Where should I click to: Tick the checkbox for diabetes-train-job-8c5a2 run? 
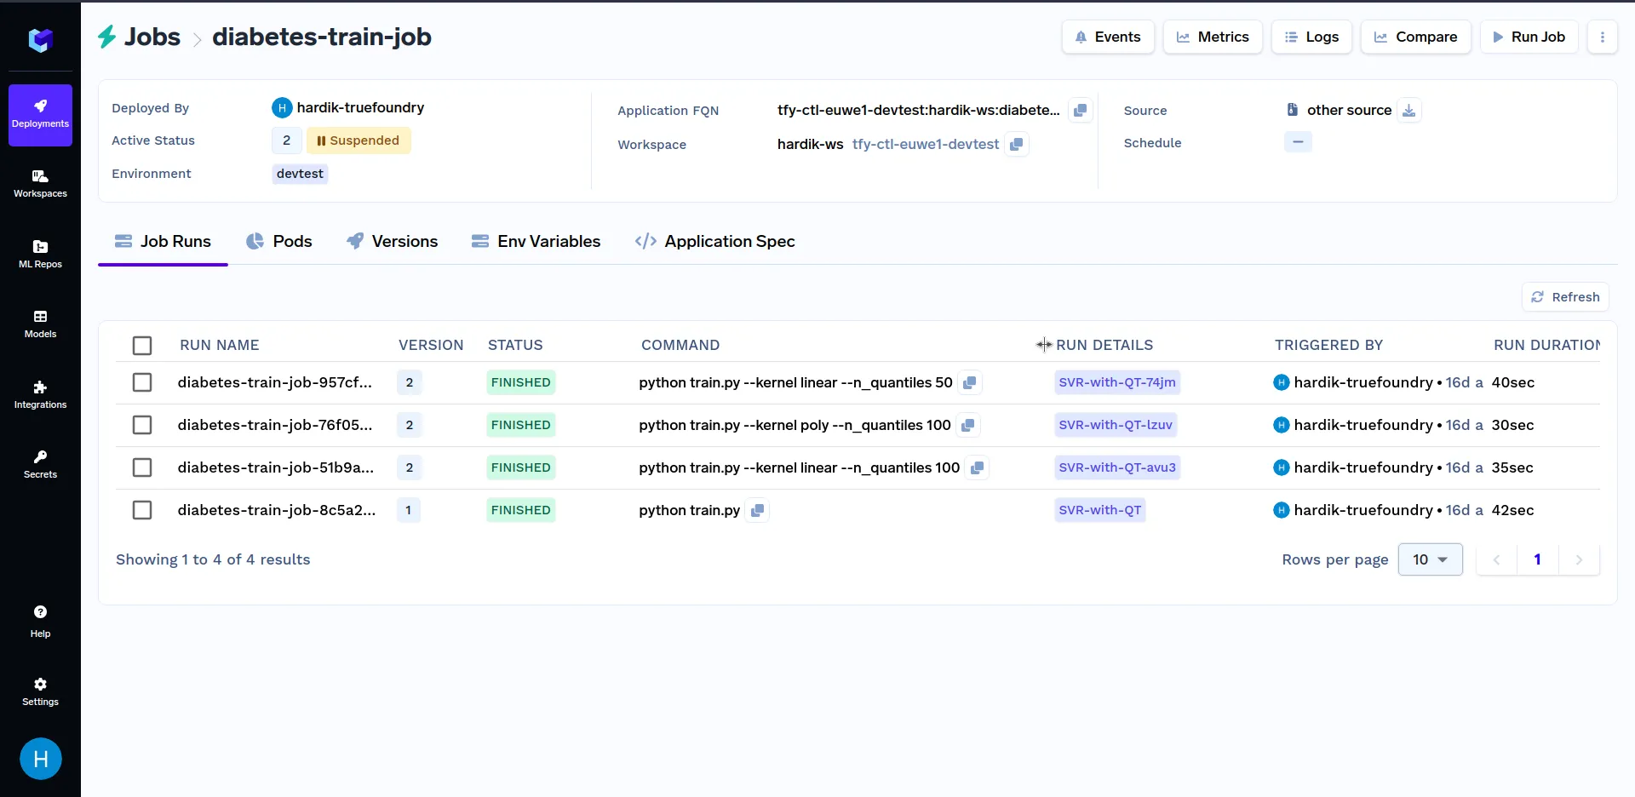point(142,510)
